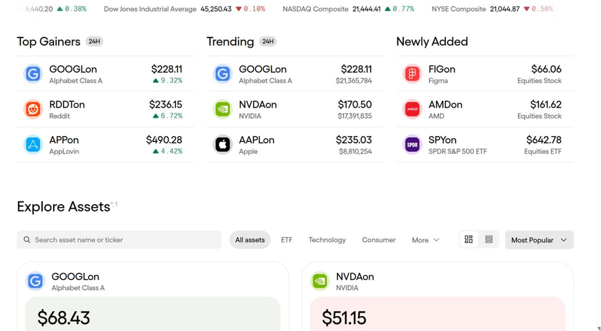Click the Google logo on GOOGLon asset card
Image resolution: width=601 pixels, height=331 pixels.
(35, 281)
